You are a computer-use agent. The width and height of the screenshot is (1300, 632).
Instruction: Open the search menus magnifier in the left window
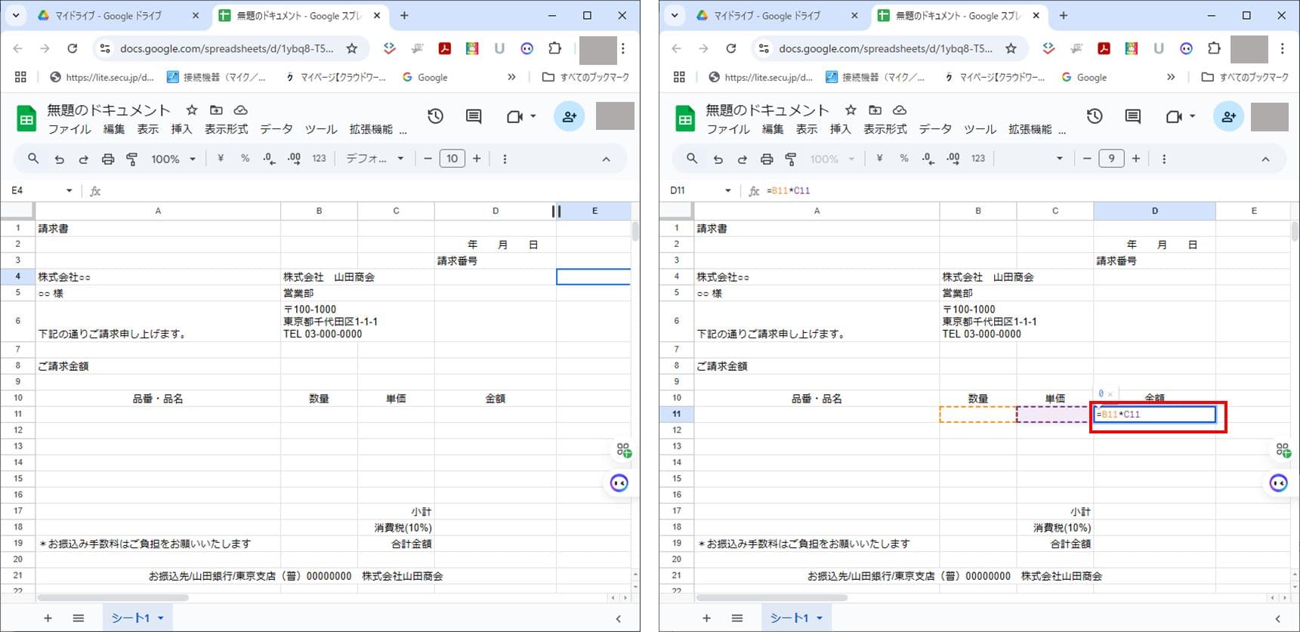click(33, 159)
